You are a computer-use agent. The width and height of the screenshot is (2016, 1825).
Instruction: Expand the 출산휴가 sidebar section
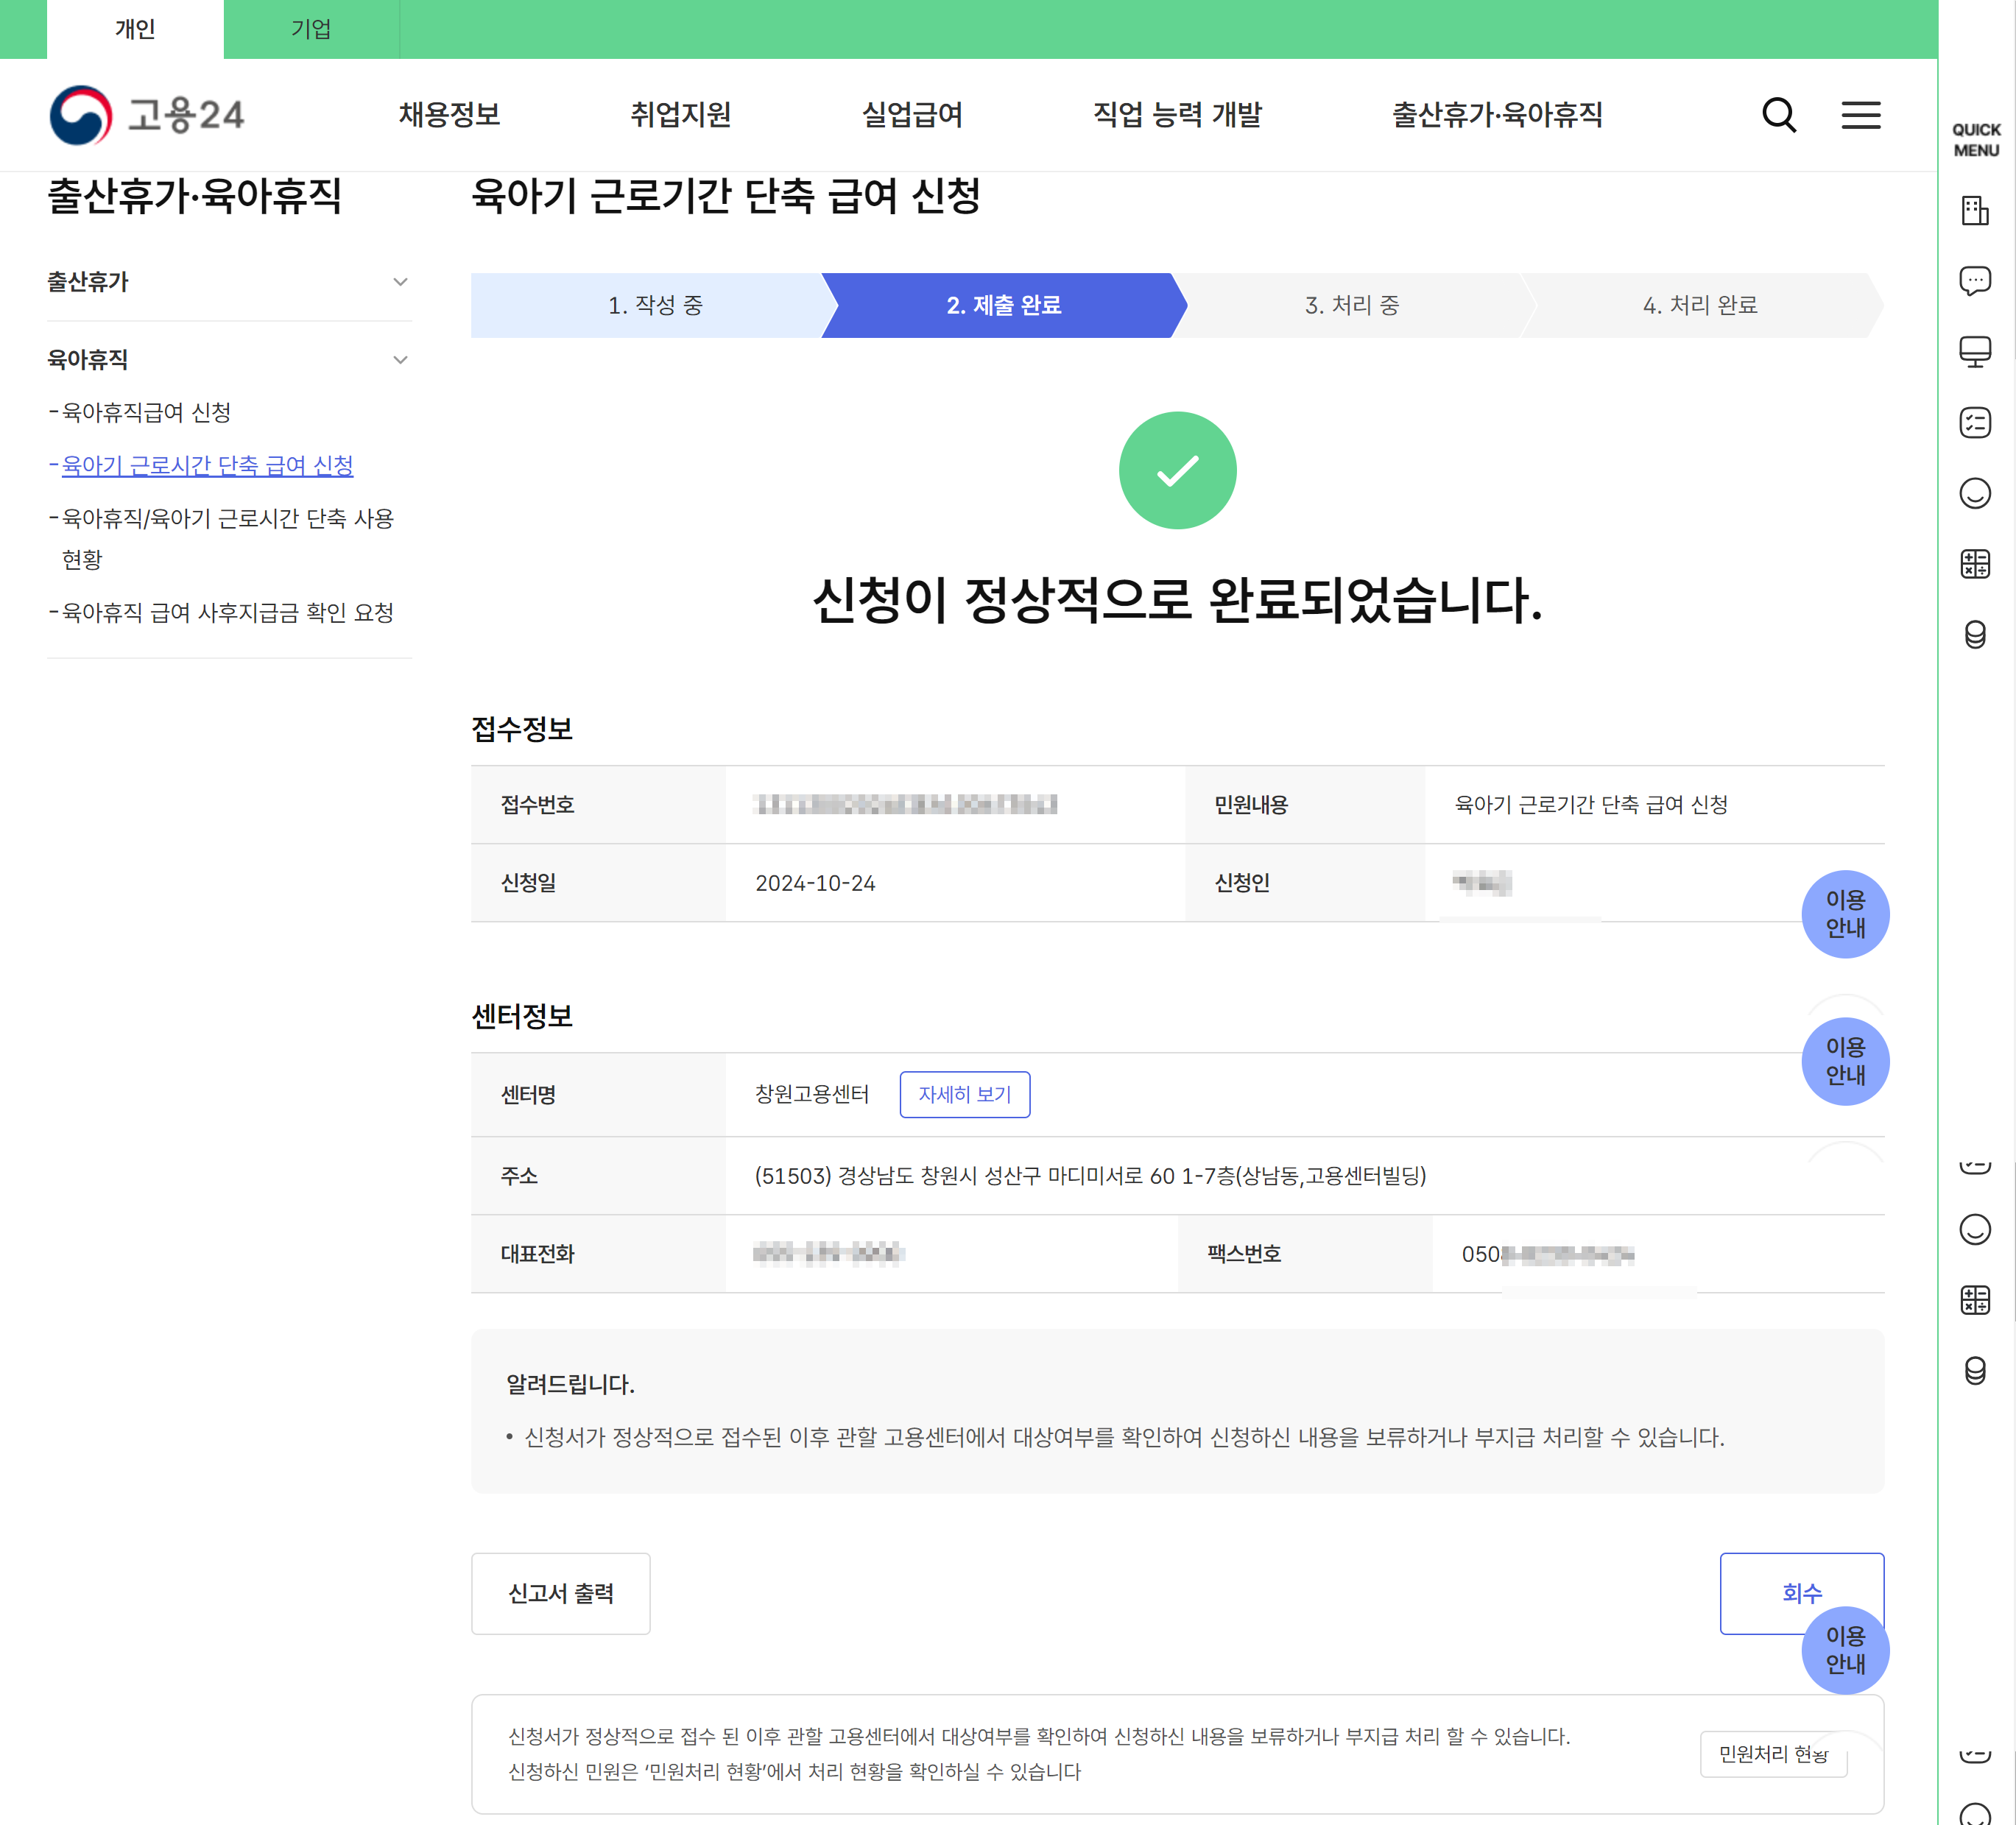[400, 282]
